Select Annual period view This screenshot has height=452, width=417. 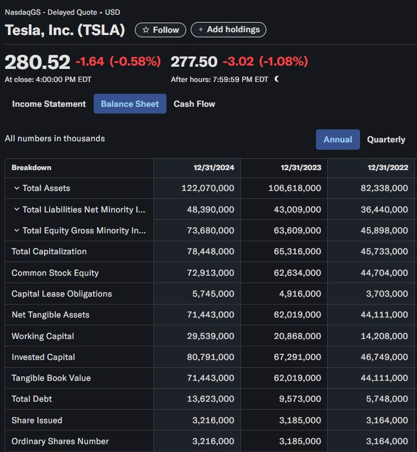(338, 140)
